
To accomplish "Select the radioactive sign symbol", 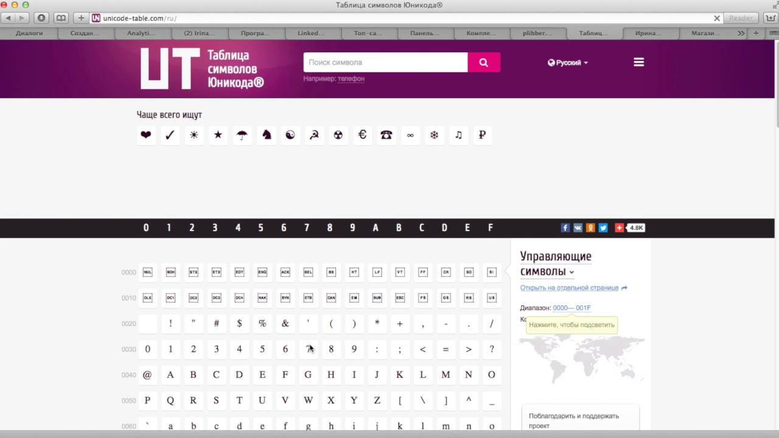I will [x=338, y=135].
